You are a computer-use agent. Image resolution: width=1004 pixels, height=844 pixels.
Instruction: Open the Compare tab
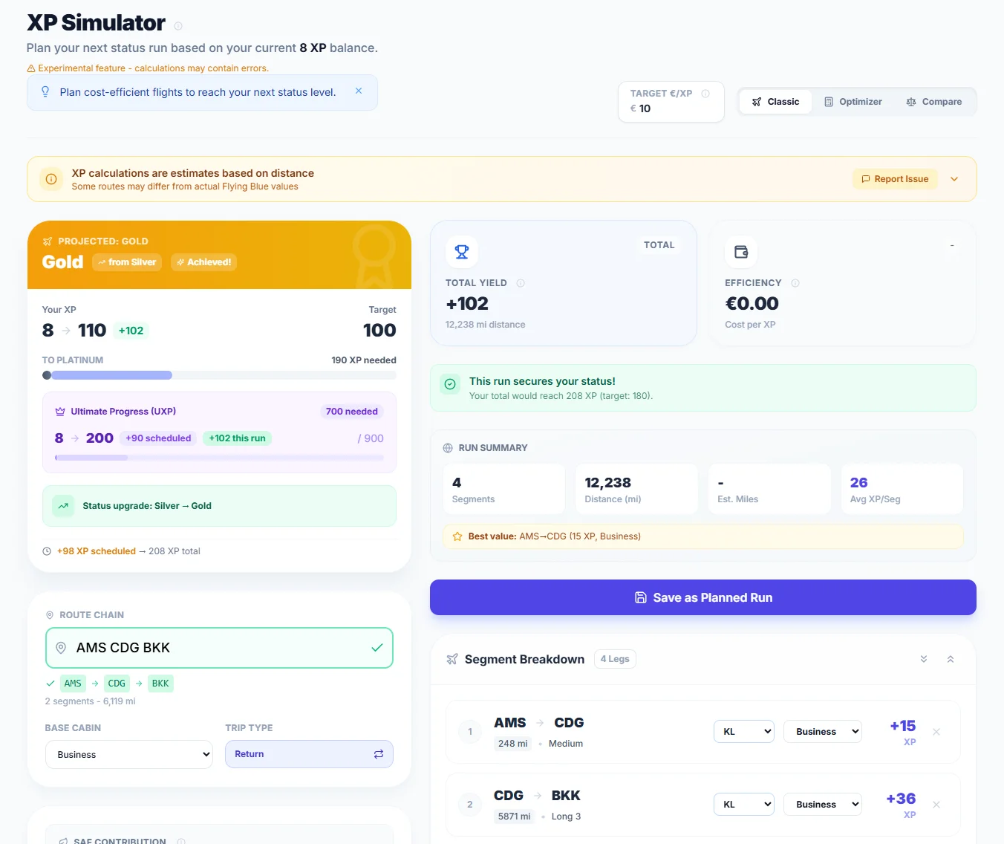[x=933, y=102]
